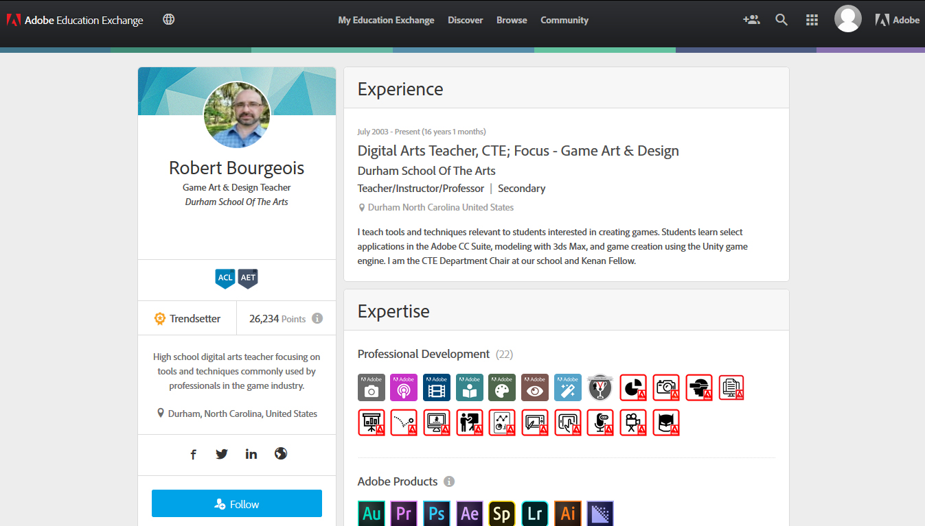
Task: Open the trophy medal award badge
Action: pos(600,387)
